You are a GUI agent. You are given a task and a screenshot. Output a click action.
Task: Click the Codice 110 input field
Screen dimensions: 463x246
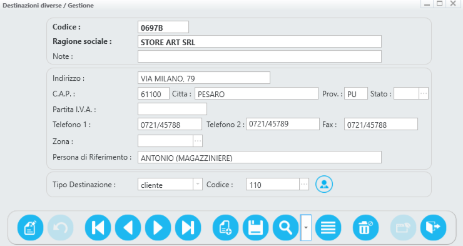click(273, 184)
